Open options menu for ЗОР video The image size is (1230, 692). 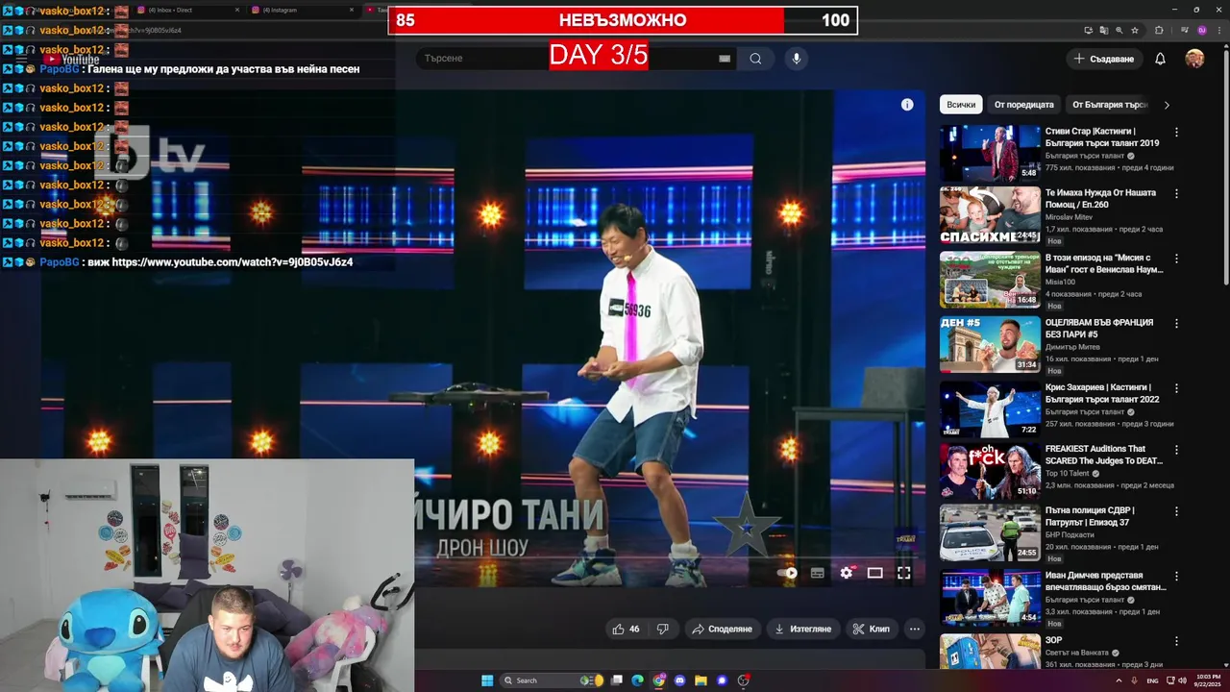[x=1176, y=640]
